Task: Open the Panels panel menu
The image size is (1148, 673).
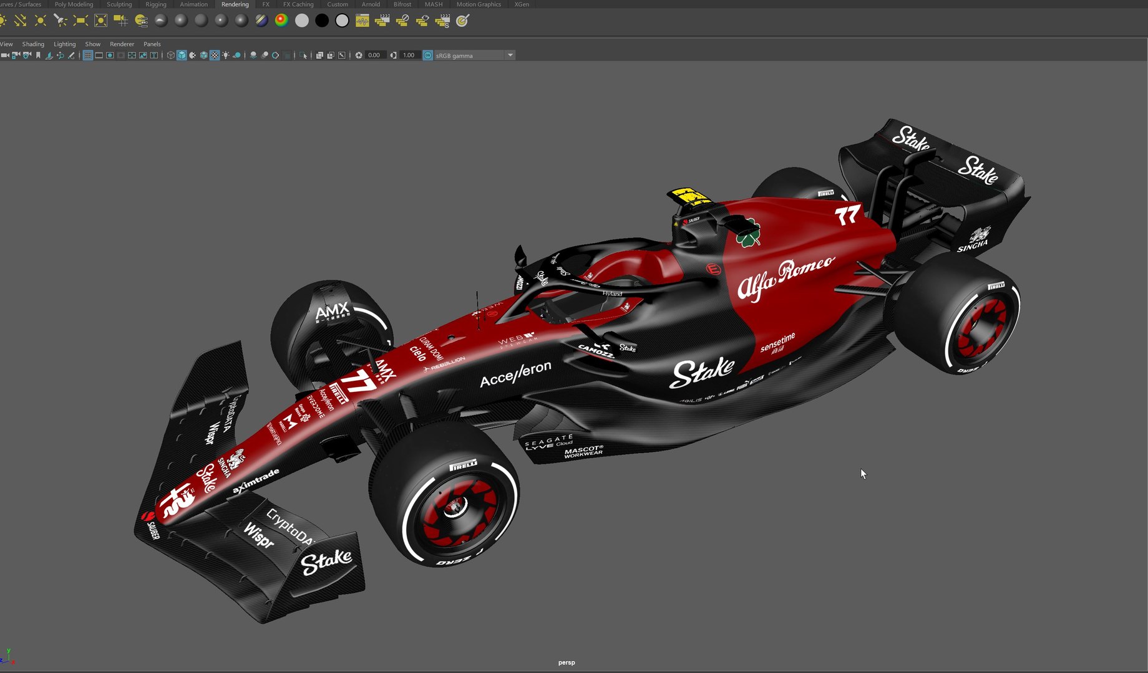Action: click(152, 44)
